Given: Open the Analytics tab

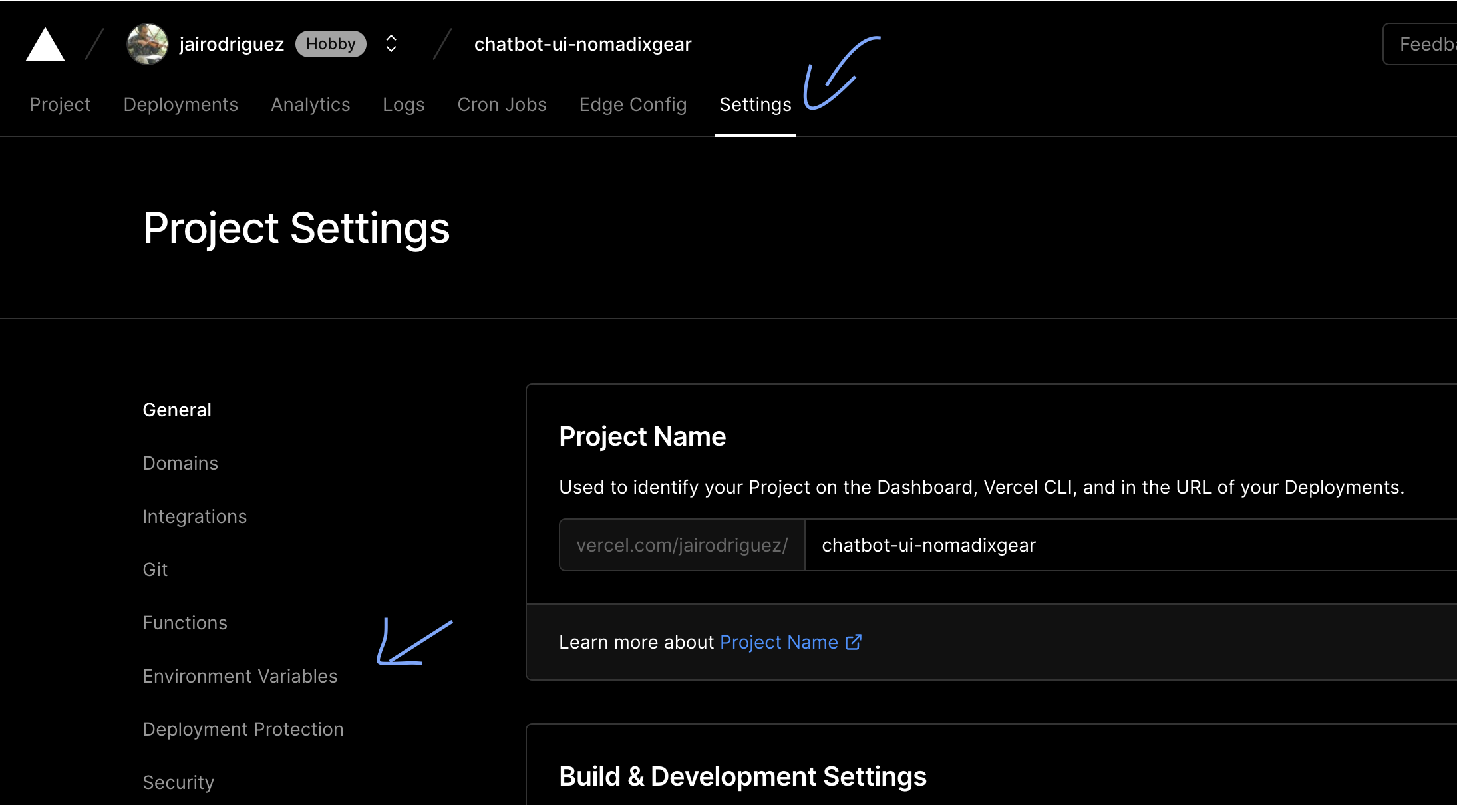Looking at the screenshot, I should coord(310,104).
